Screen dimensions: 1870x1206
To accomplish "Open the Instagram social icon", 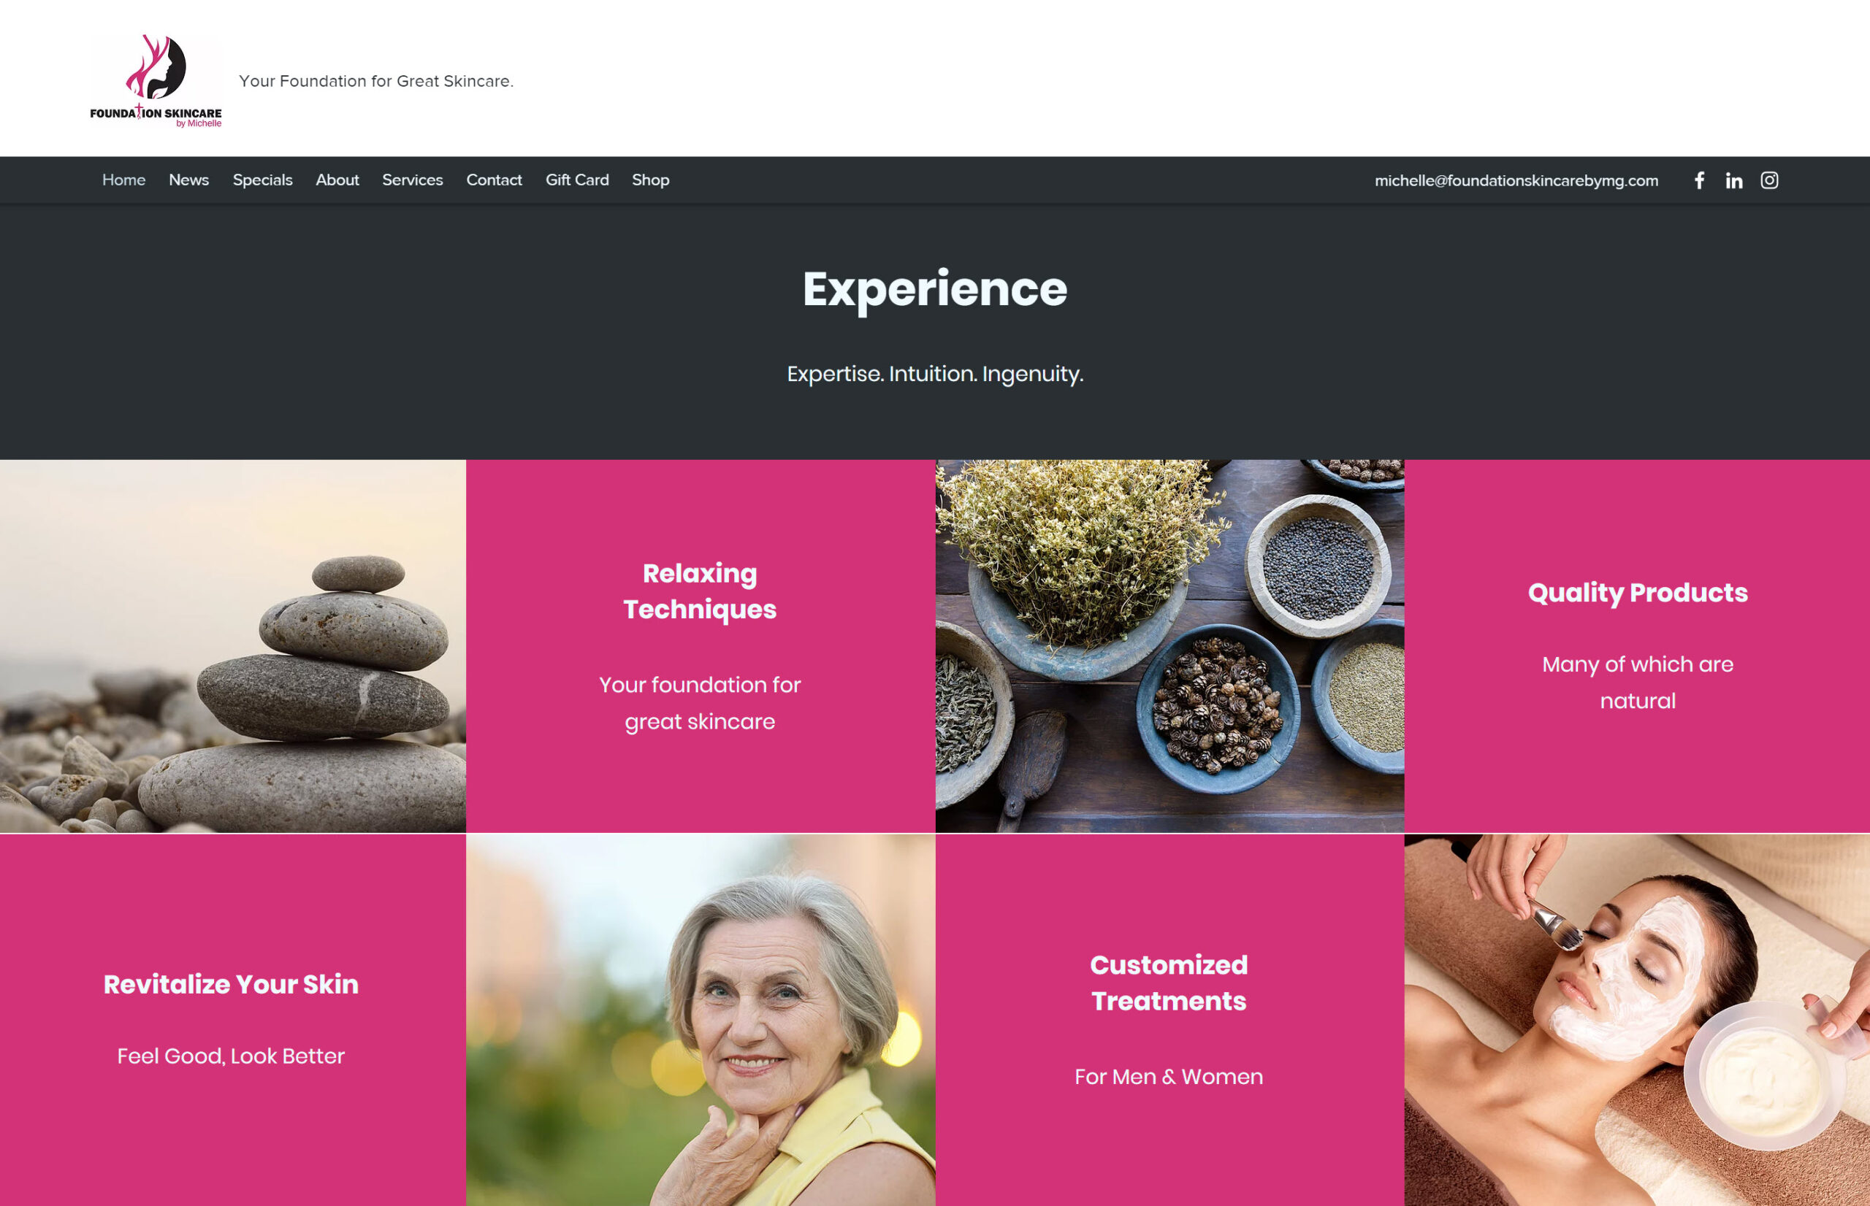I will pos(1769,180).
